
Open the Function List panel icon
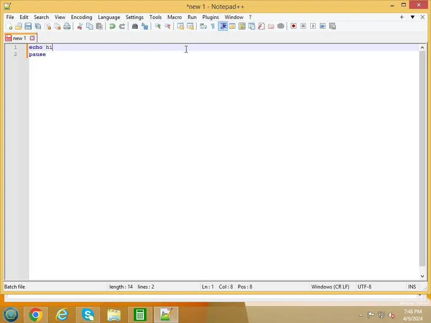[x=261, y=26]
